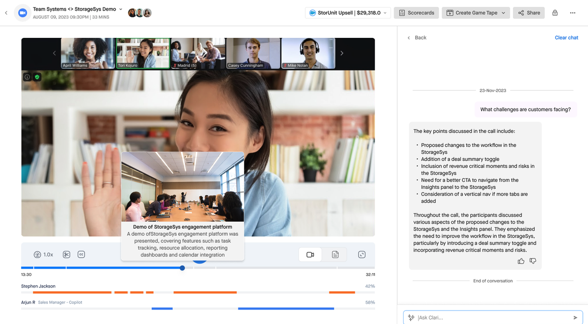This screenshot has height=324, width=588.
Task: Open the Scorecards button
Action: pyautogui.click(x=417, y=13)
